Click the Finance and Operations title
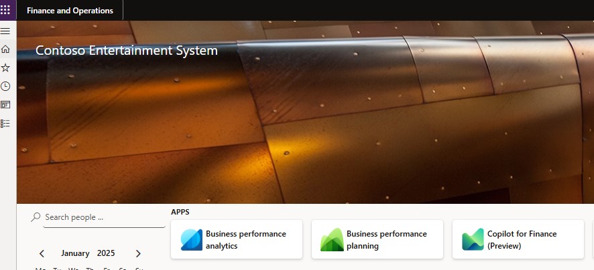 pyautogui.click(x=70, y=11)
